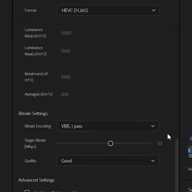Click the Bitrate Encoding label
Screen dimensions: 192x192
tap(38, 126)
